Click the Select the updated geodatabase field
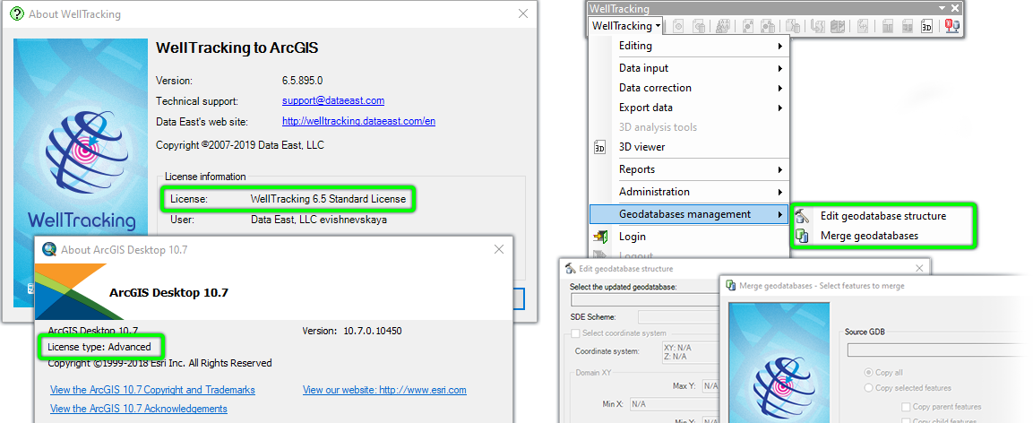 [x=645, y=300]
